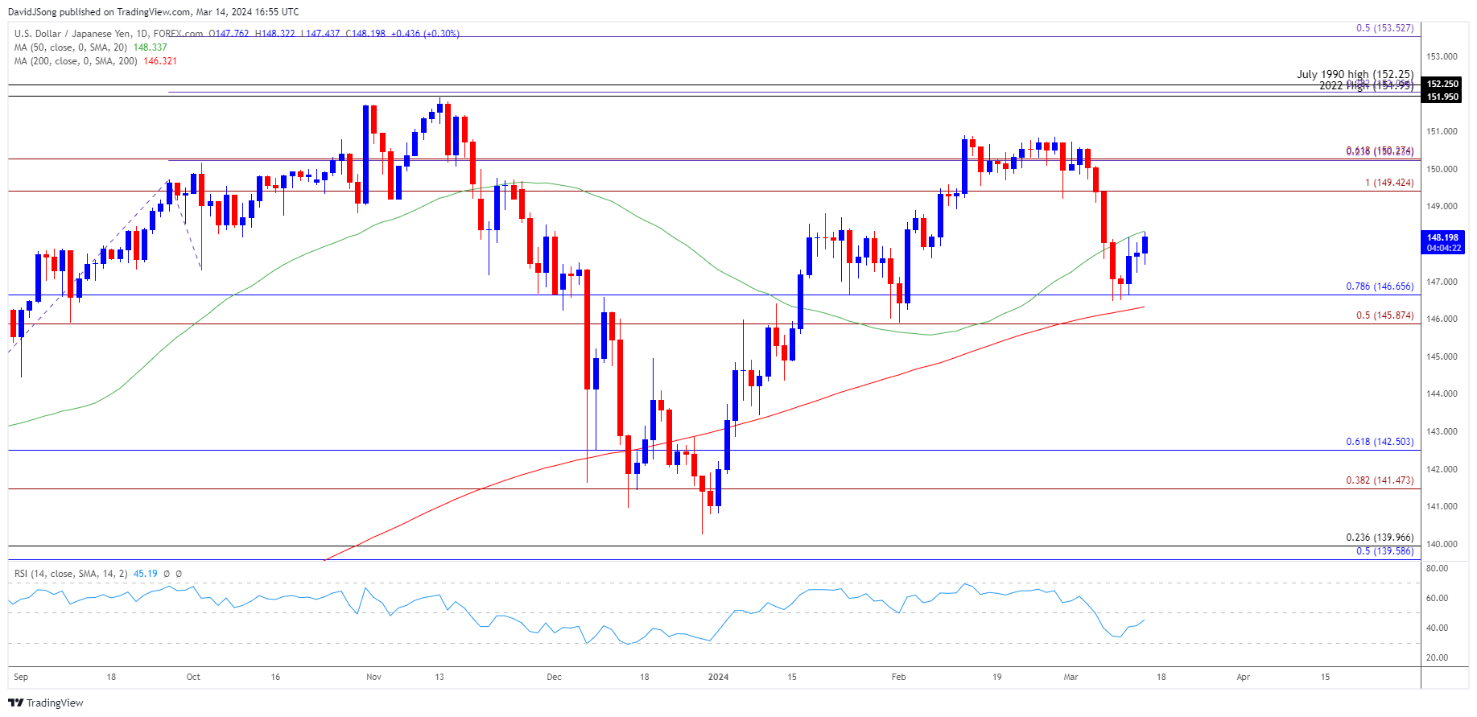Click the 0.5 (153.527) Fibonacci label
This screenshot has width=1477, height=717.
(1384, 28)
